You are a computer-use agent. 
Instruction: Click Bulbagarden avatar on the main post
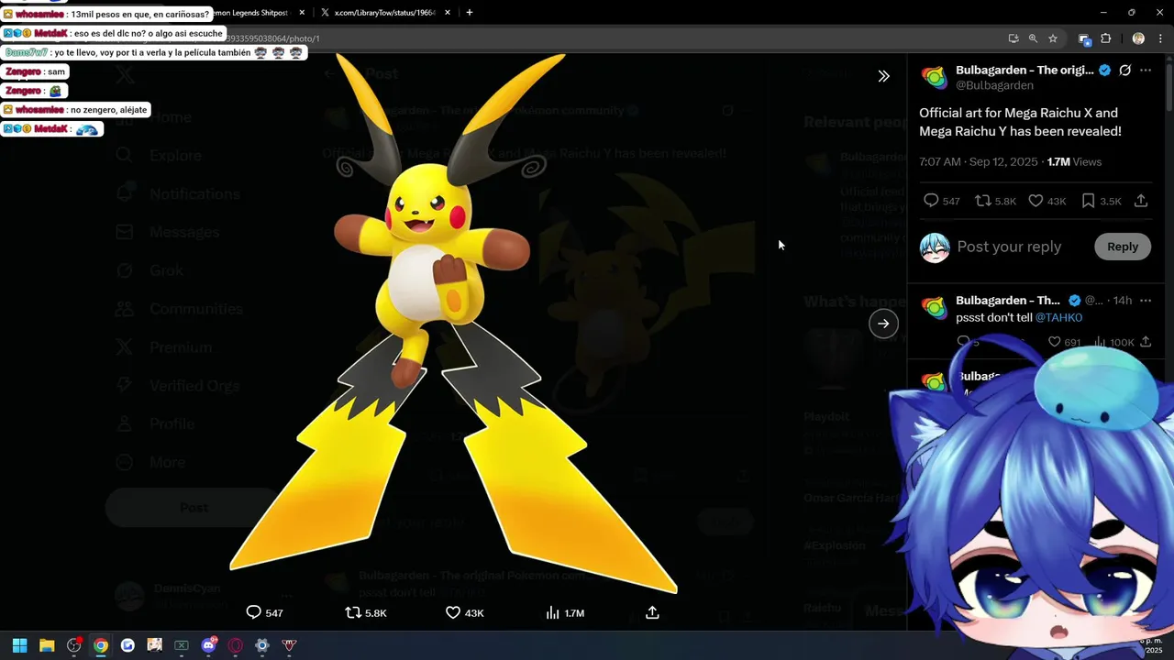coord(935,78)
